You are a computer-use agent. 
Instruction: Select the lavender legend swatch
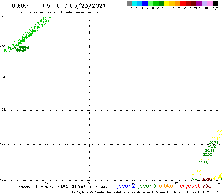(204, 4)
